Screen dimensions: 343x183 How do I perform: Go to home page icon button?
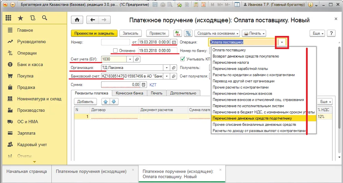click(77, 20)
